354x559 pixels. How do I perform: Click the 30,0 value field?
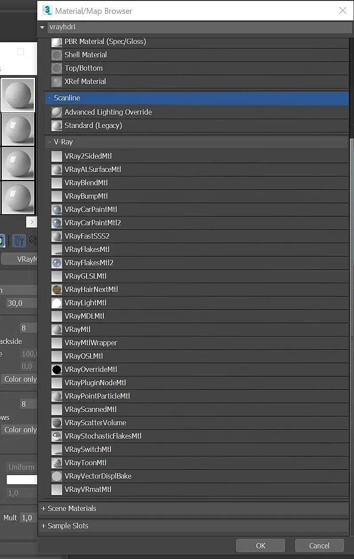tap(21, 303)
